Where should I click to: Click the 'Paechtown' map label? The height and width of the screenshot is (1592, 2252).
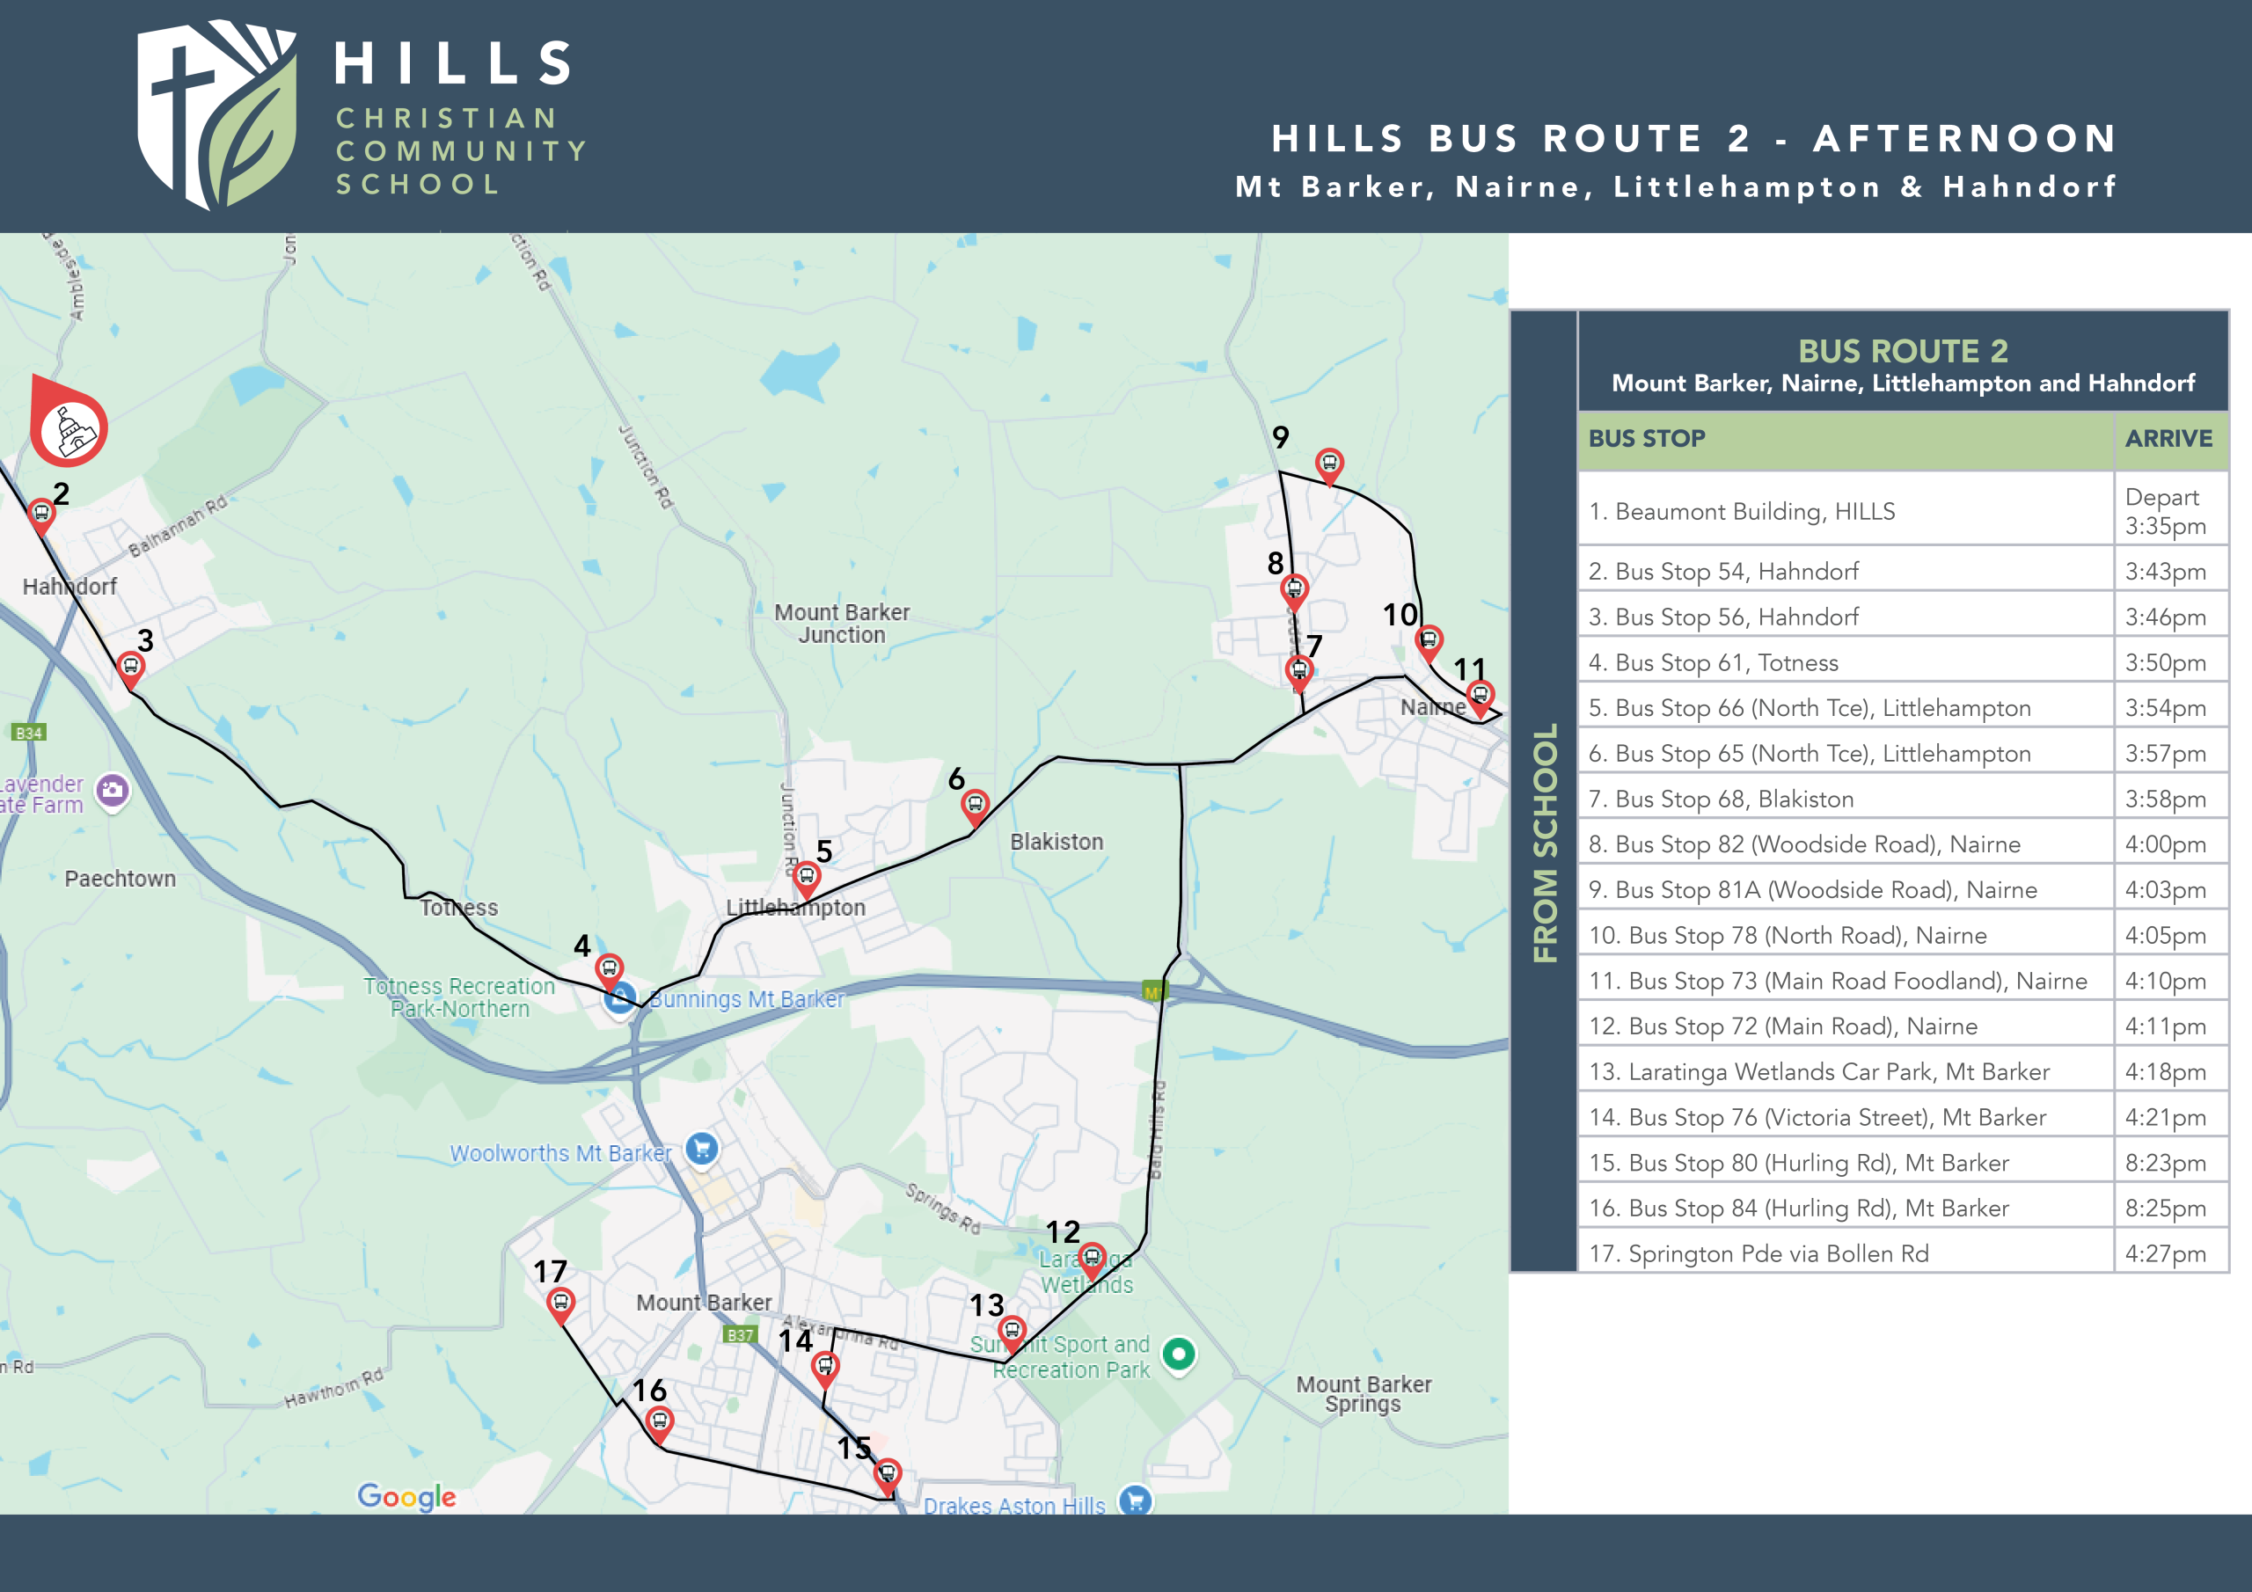[121, 878]
